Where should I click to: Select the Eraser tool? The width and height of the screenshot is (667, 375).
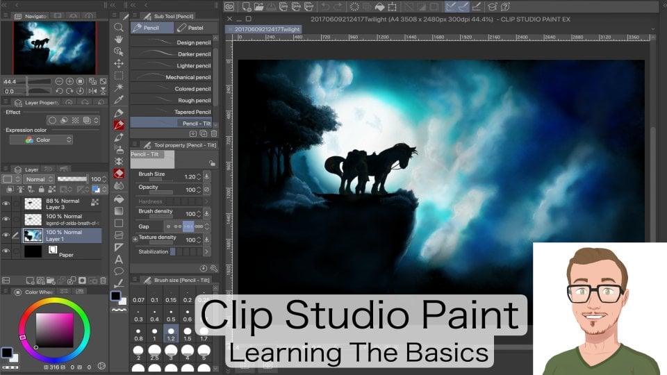click(x=119, y=174)
